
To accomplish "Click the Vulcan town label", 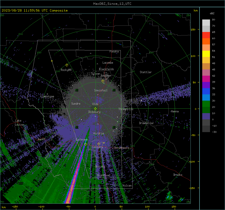I will (x=127, y=186).
